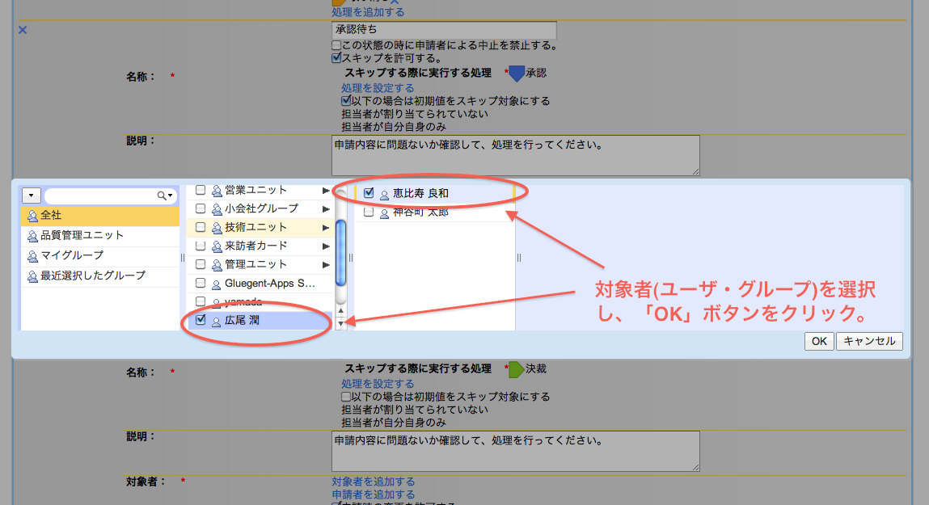Click the OK button
Viewport: 929px width, 505px height.
[x=818, y=341]
